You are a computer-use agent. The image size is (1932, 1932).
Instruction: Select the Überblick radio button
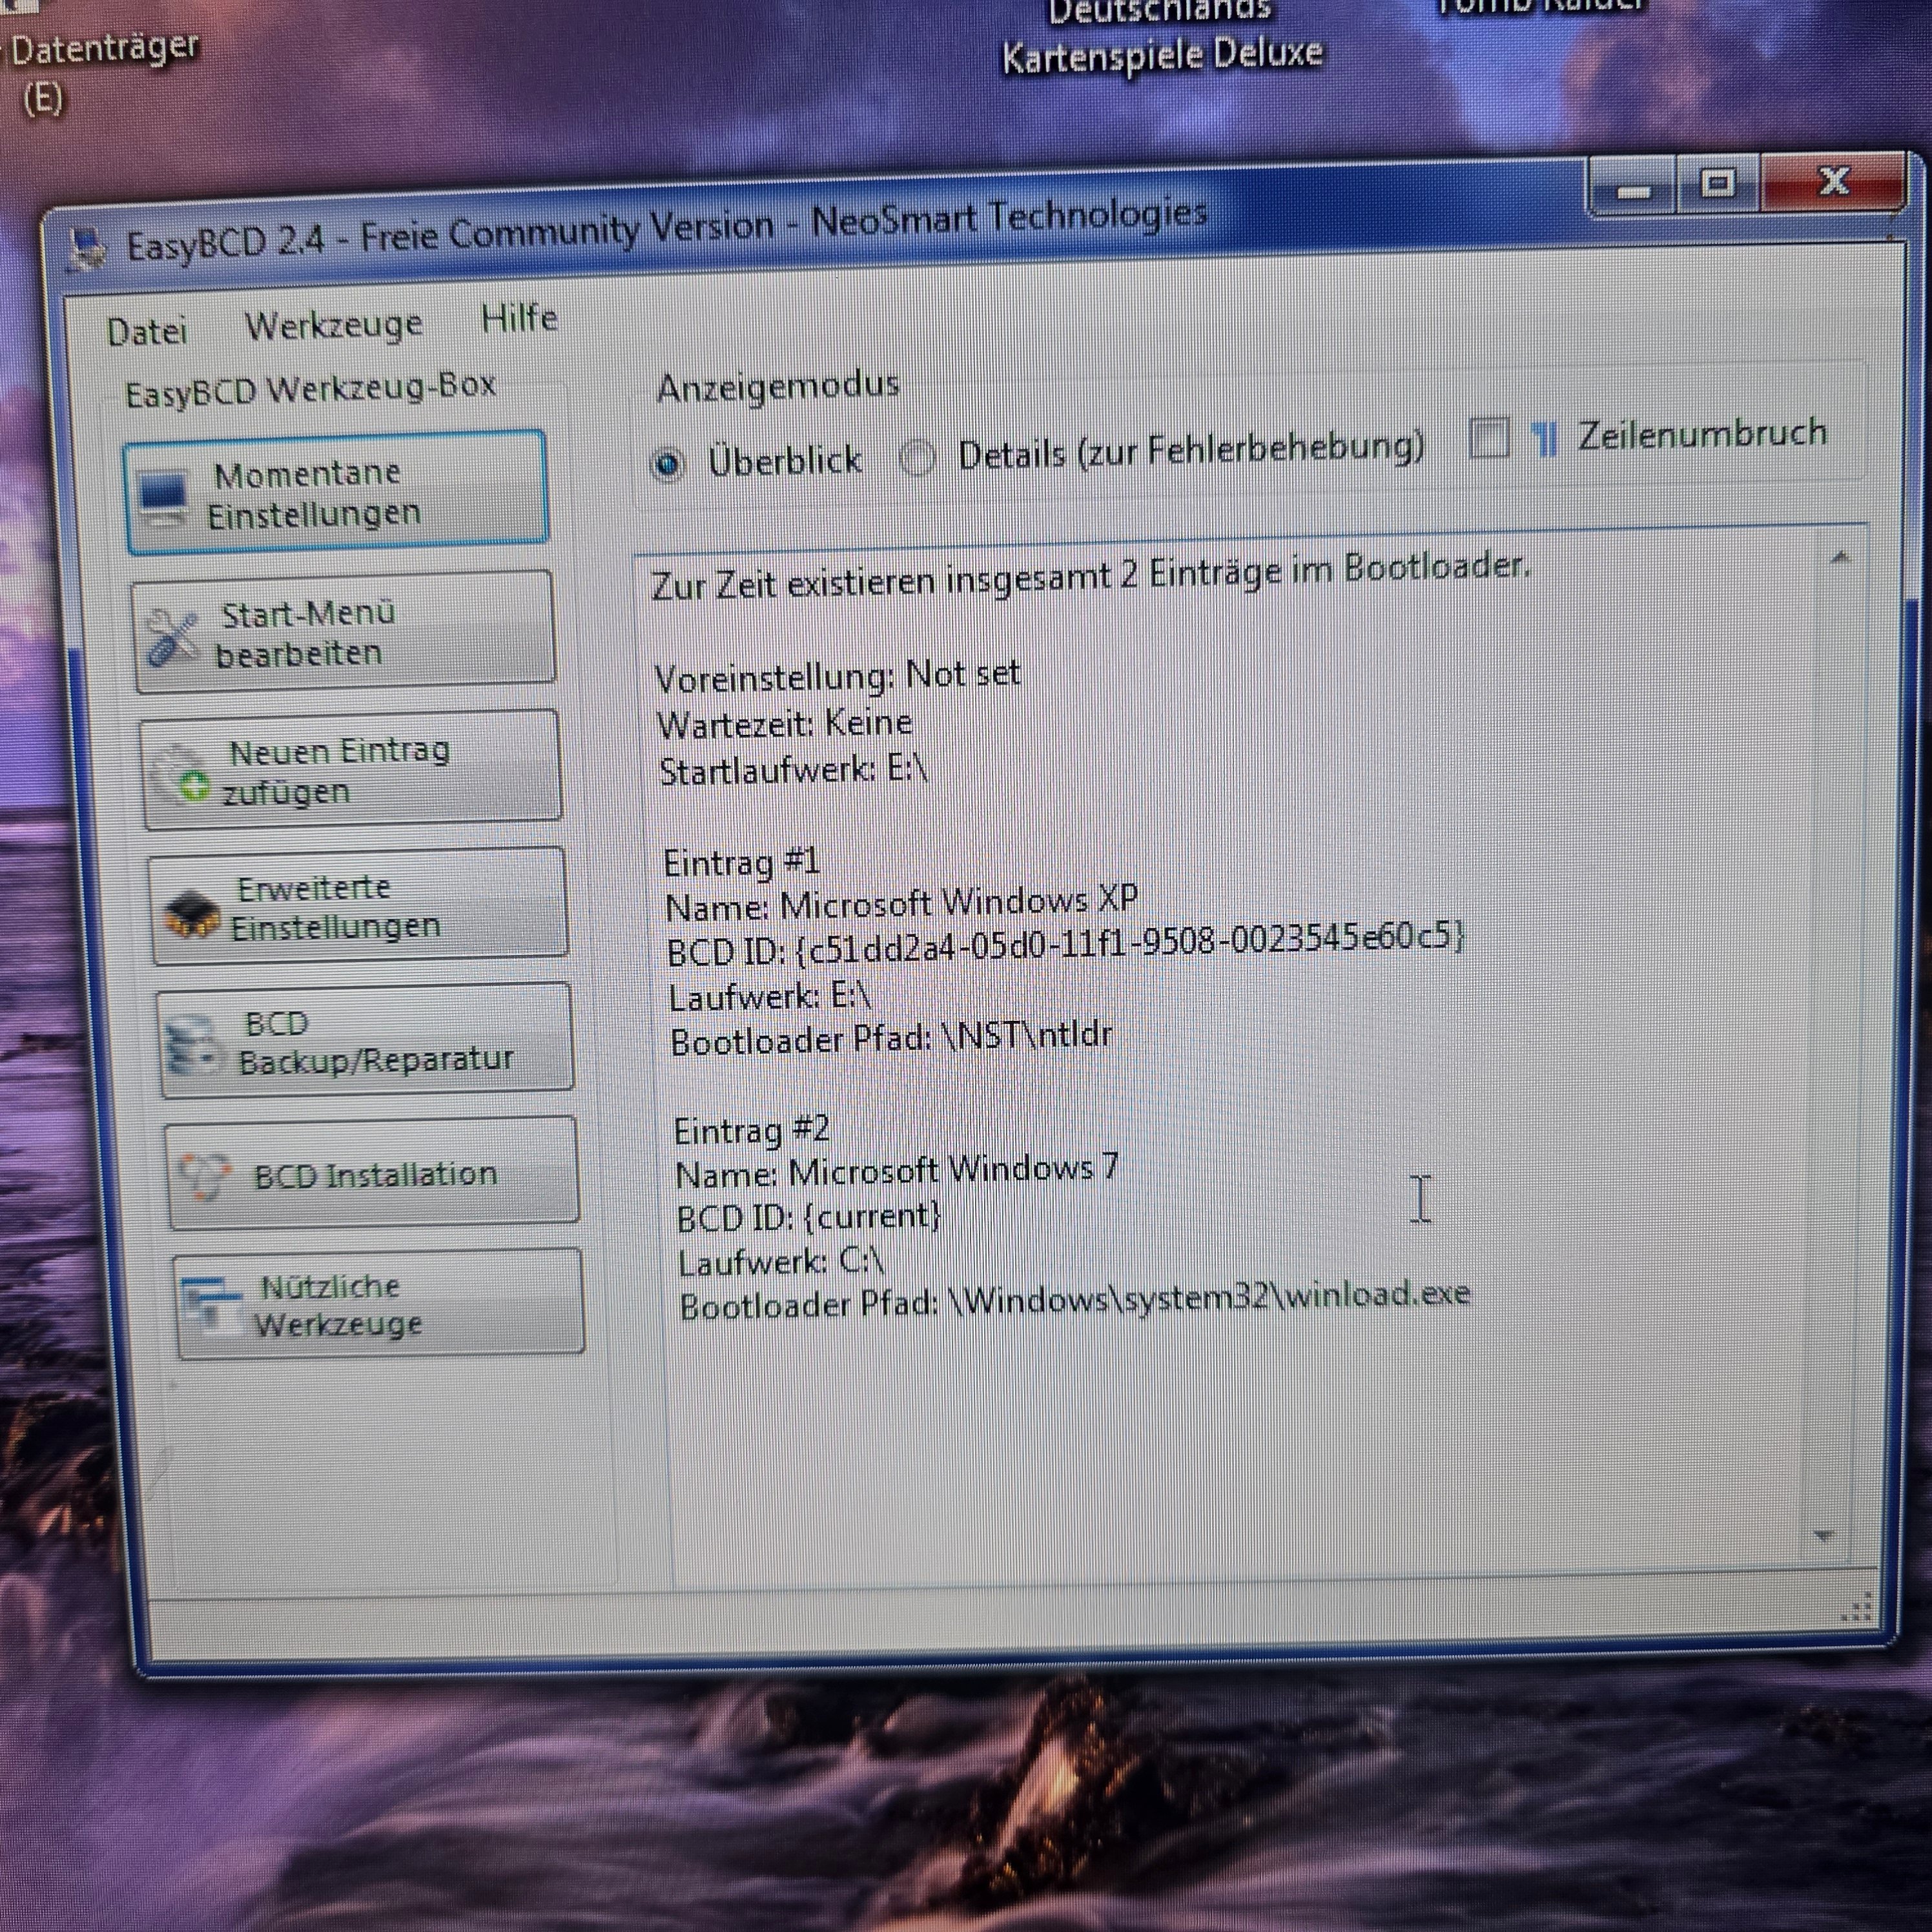coord(668,464)
